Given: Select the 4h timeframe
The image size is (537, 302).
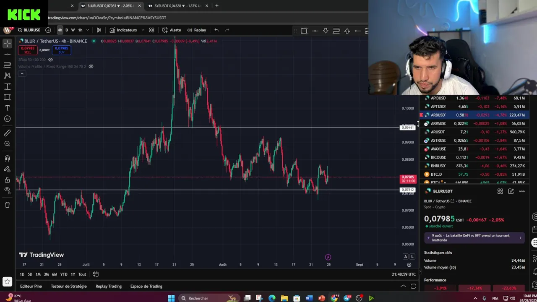Looking at the screenshot, I should (x=60, y=30).
